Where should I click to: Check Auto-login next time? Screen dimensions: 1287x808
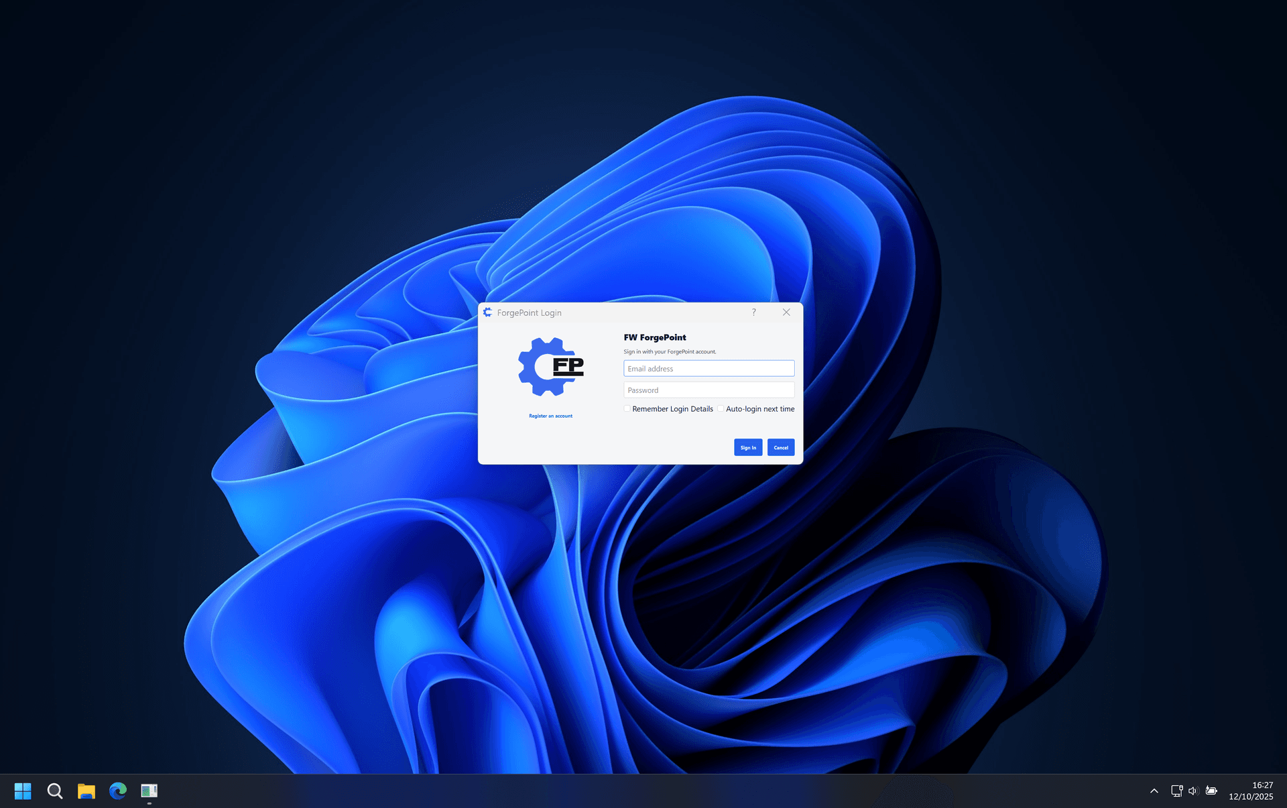click(721, 408)
